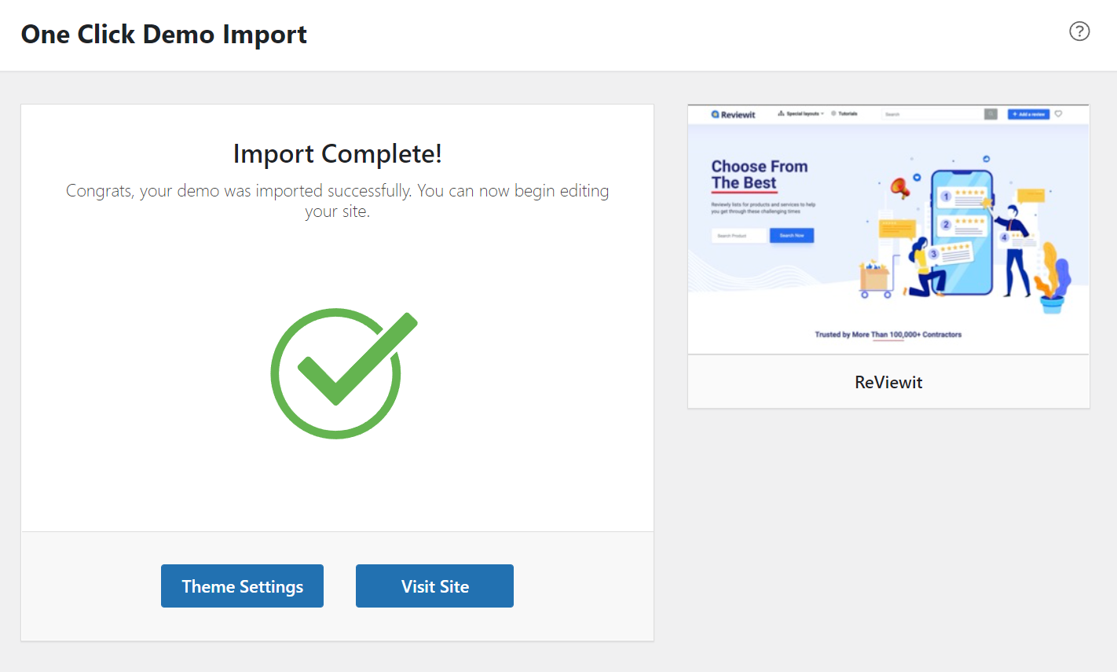Click the Search Product input field
1117x672 pixels.
pos(738,235)
